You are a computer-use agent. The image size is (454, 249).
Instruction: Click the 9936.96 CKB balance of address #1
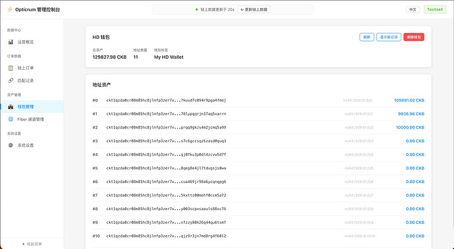pos(411,114)
